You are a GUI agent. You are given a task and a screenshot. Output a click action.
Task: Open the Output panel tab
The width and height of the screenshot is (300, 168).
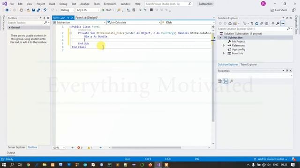(x=11, y=153)
